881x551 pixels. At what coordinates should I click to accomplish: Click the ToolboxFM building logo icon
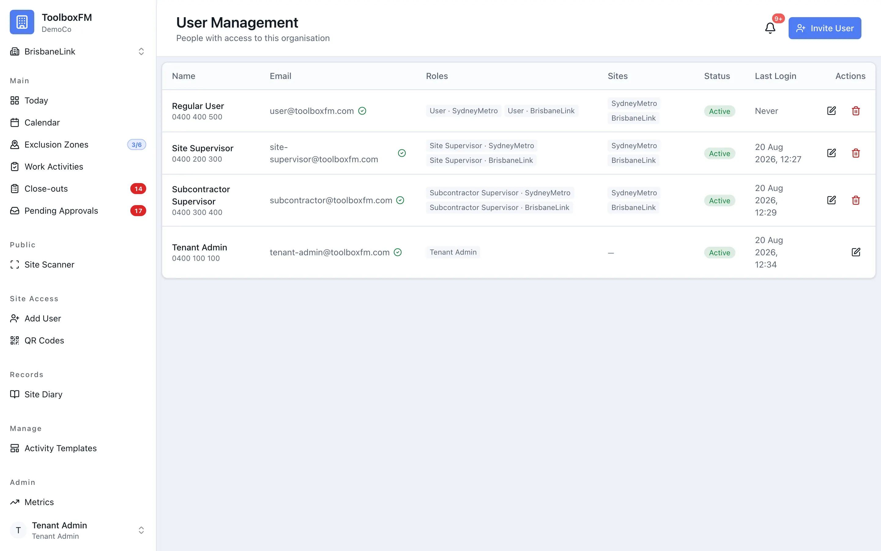tap(22, 22)
